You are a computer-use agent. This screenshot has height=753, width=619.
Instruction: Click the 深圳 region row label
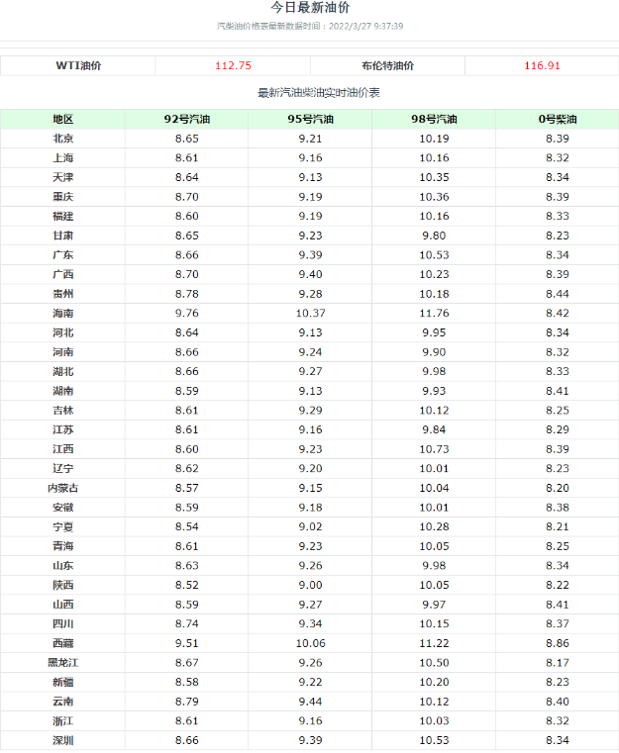tap(63, 740)
